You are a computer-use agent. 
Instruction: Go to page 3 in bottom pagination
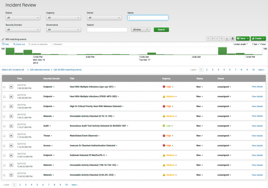pos(26,185)
